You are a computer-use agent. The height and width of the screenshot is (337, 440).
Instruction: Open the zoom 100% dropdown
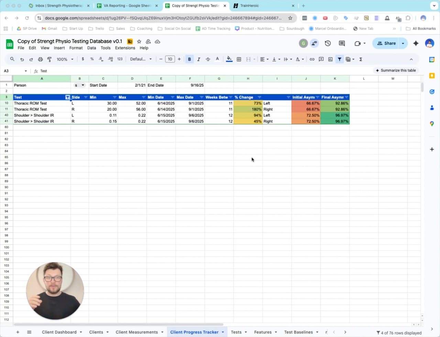pyautogui.click(x=65, y=59)
